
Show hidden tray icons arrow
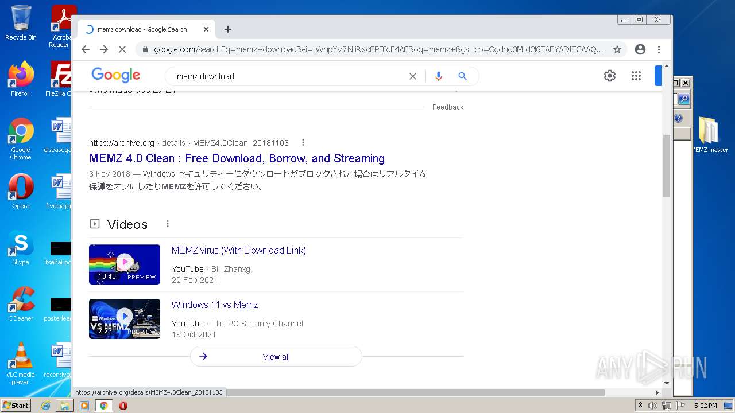click(x=640, y=406)
